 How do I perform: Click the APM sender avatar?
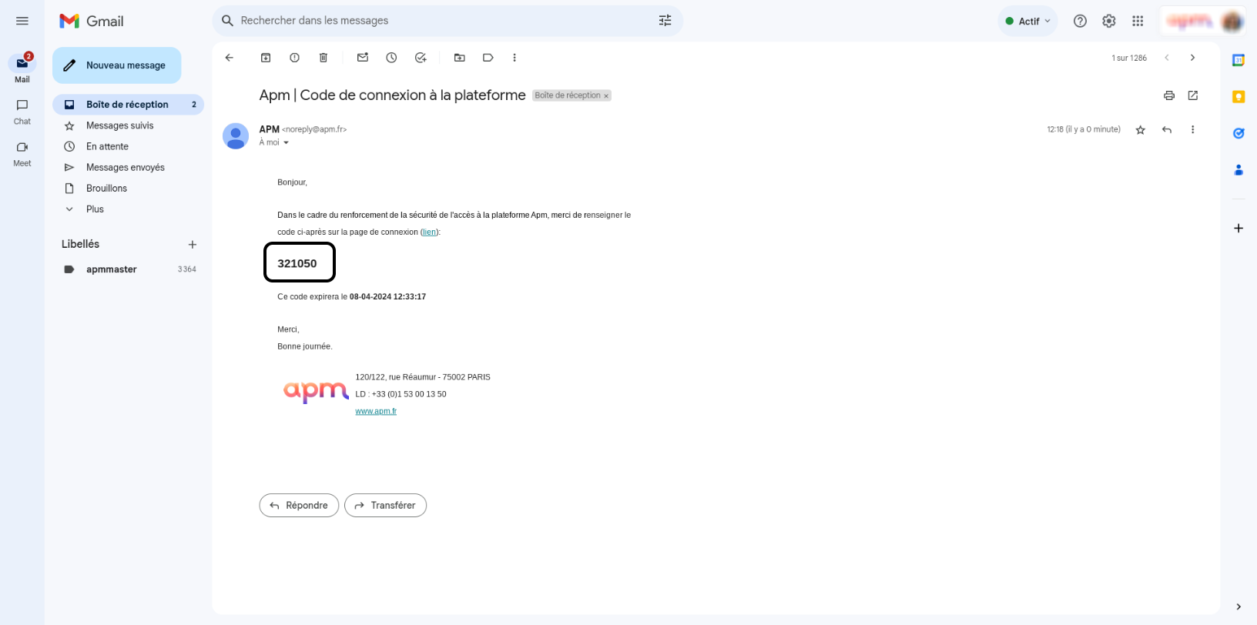click(236, 136)
